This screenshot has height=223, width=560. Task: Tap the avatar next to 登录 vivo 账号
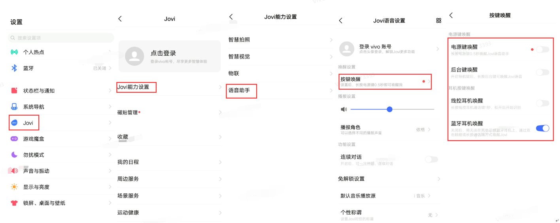(347, 49)
